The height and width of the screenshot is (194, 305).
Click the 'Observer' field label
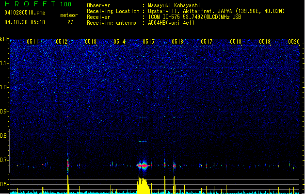click(x=98, y=5)
